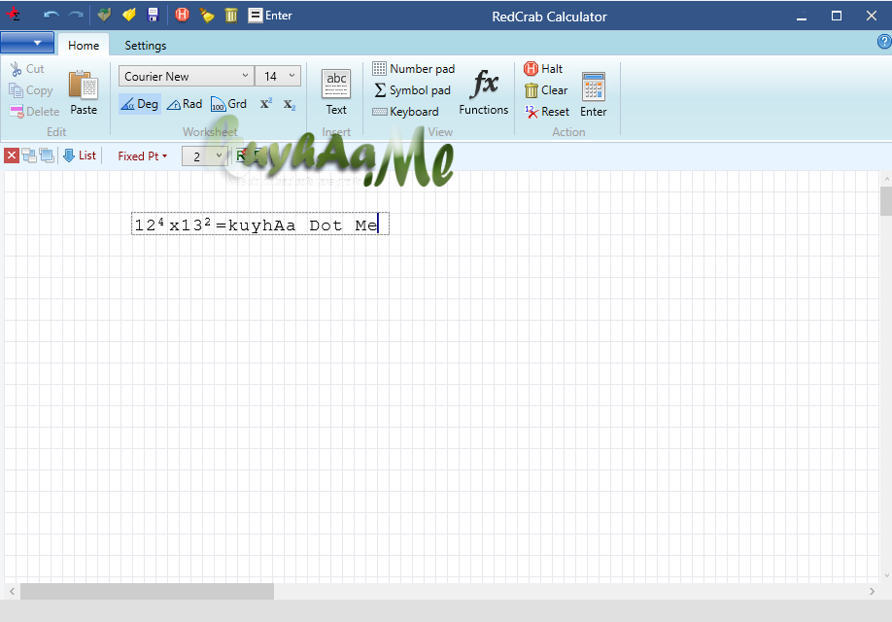The image size is (892, 622).
Task: Click the vertical scrollbar down arrow
Action: pos(886,576)
